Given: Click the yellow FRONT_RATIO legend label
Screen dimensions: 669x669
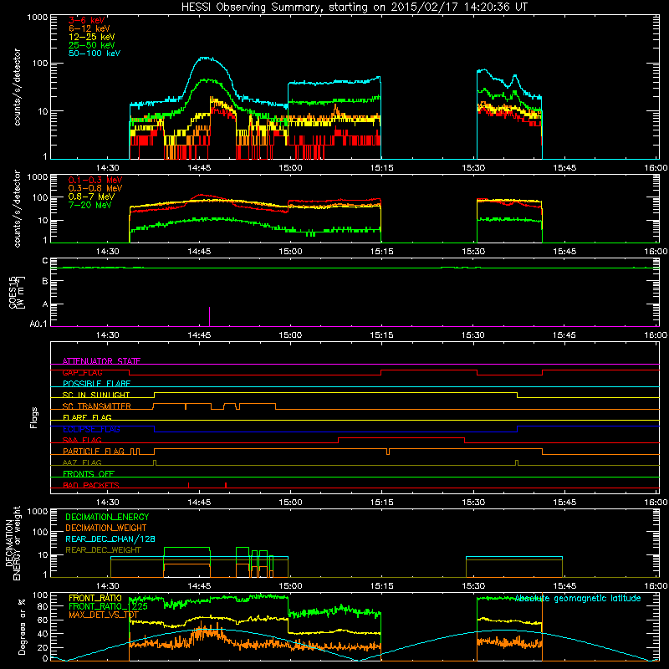Looking at the screenshot, I should [95, 598].
